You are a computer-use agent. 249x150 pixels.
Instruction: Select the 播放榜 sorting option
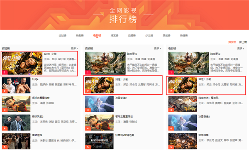click(x=232, y=42)
